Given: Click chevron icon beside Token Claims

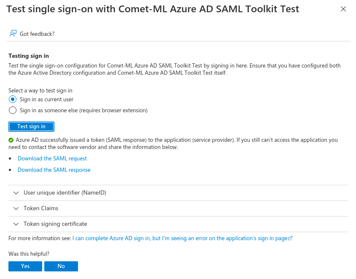Looking at the screenshot, I should (16, 209).
